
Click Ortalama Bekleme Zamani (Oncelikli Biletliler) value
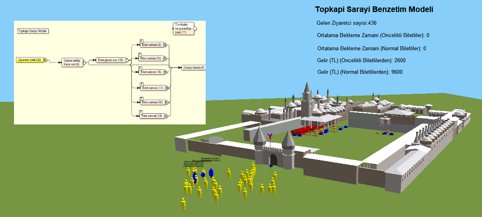point(428,36)
